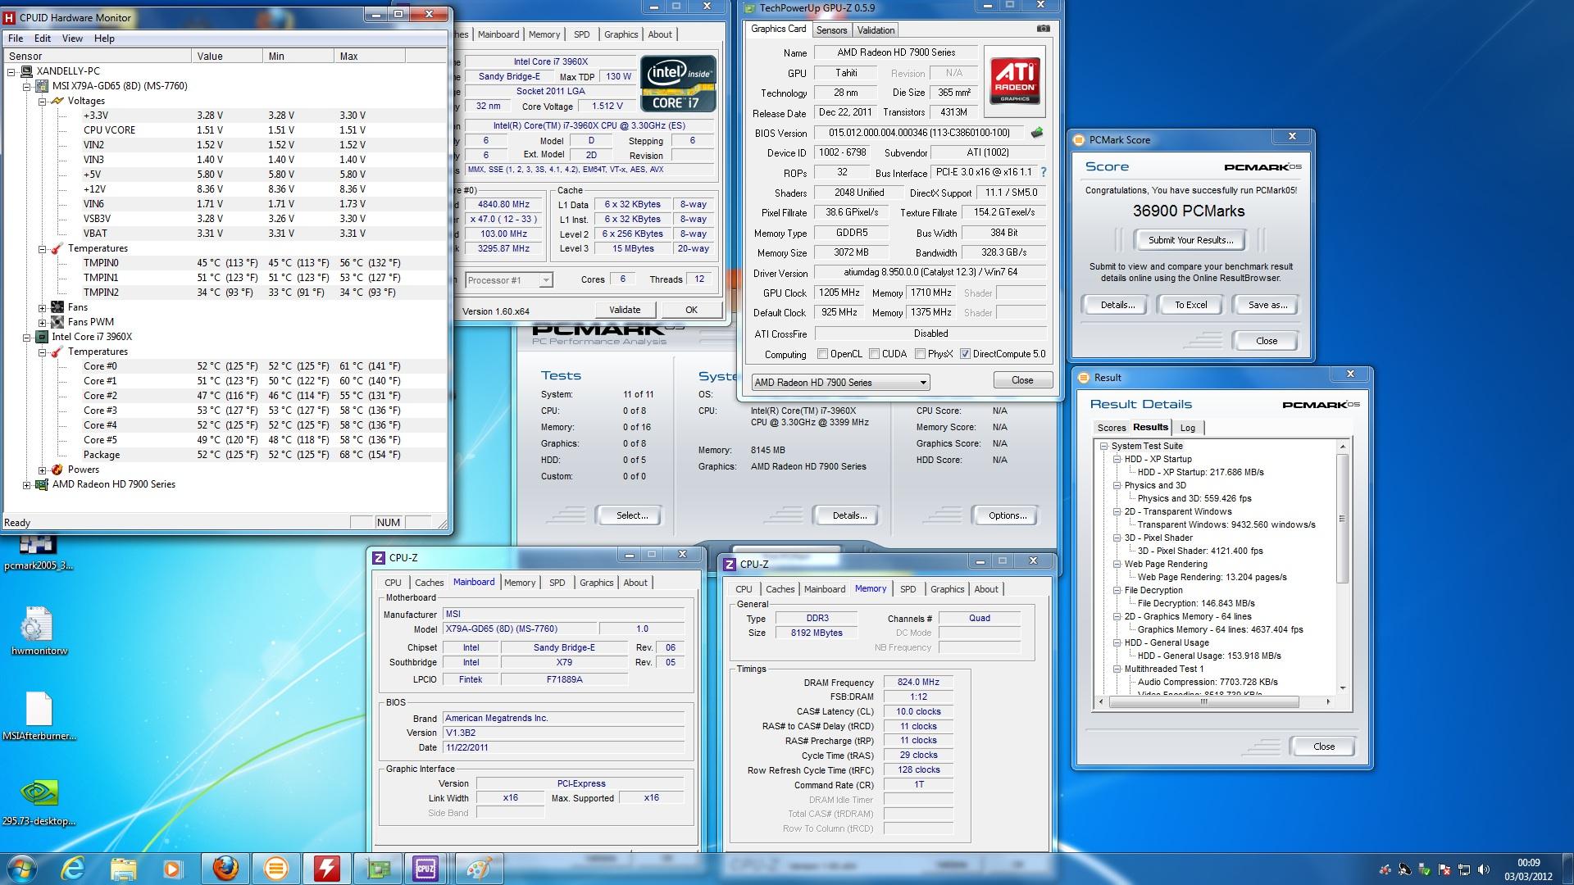Click the red lightning taskbar icon
Image resolution: width=1574 pixels, height=885 pixels.
coord(326,869)
